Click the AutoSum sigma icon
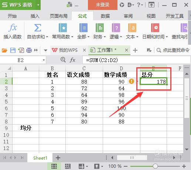 click(x=37, y=28)
